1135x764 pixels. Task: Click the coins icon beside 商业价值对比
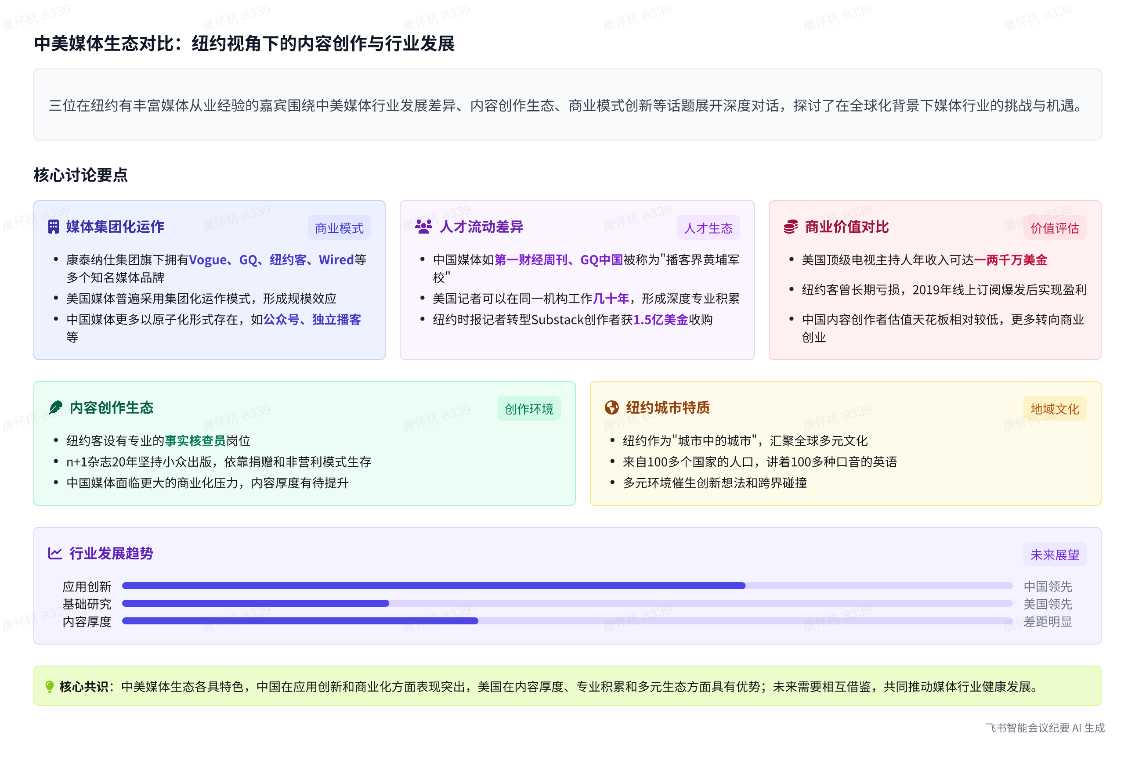tap(791, 227)
